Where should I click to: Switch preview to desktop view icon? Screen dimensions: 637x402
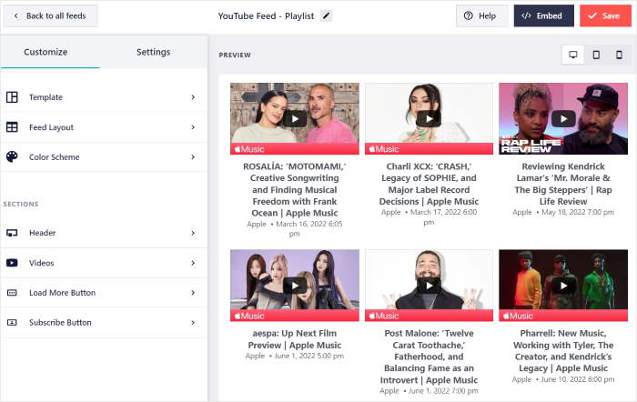click(x=572, y=55)
